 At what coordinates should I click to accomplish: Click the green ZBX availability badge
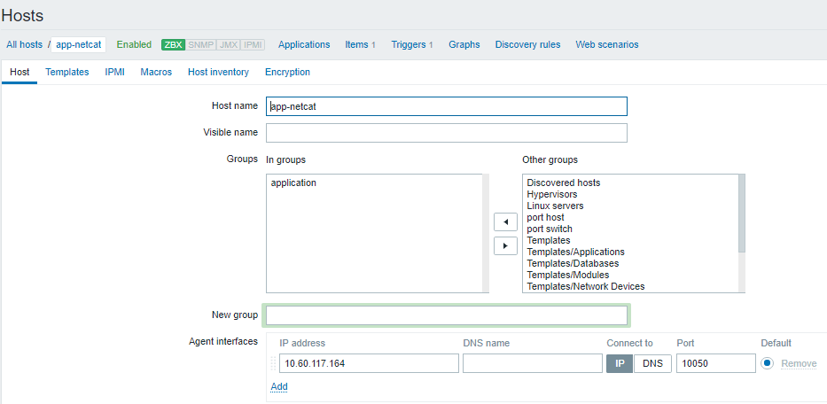point(173,44)
